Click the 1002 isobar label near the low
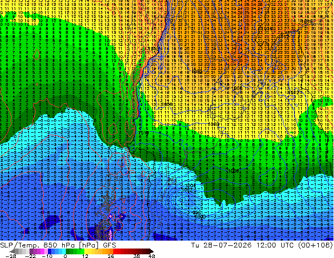The height and width of the screenshot is (258, 334). [x=188, y=190]
